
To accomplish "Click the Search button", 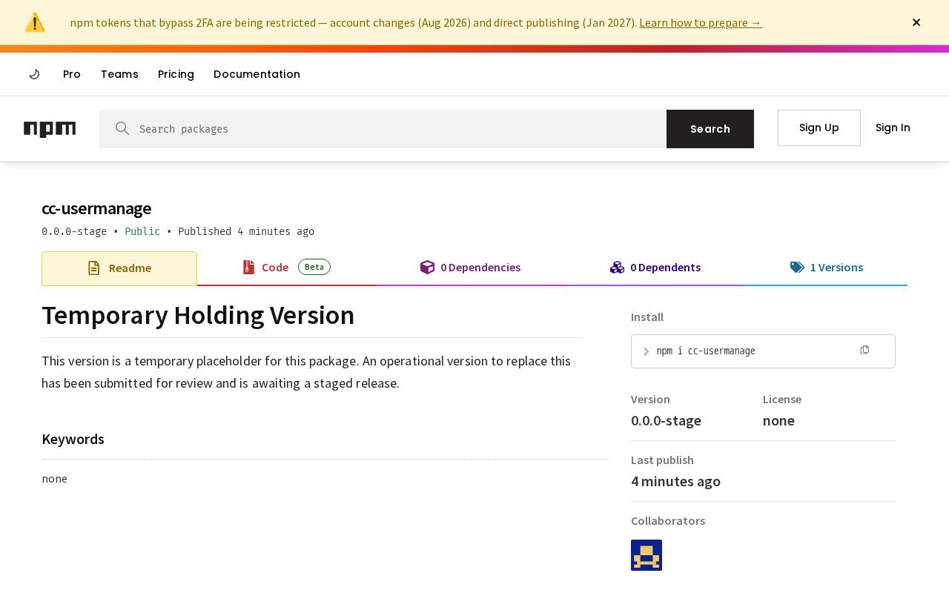I will tap(710, 129).
